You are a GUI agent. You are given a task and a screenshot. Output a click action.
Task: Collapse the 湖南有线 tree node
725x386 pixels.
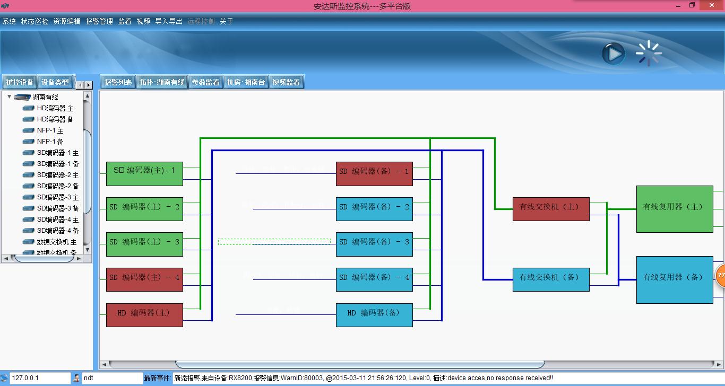point(9,97)
